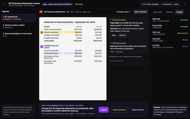190x119 pixels.
Task: Select Cy Park in the People list
Action: click(170, 46)
